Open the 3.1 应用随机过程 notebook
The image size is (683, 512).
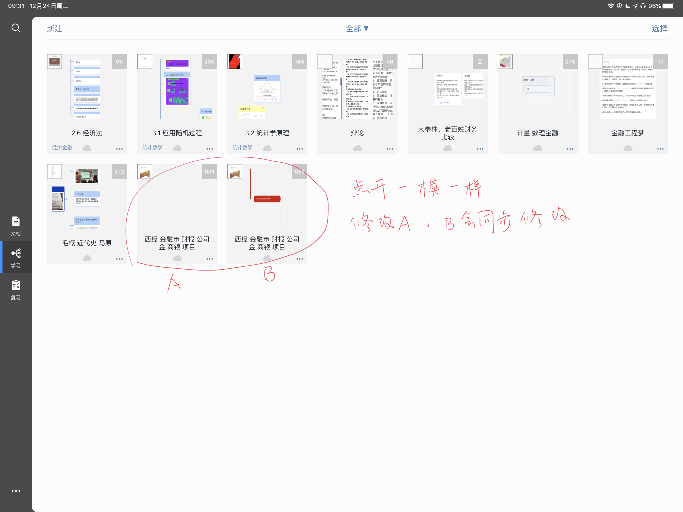pyautogui.click(x=177, y=104)
